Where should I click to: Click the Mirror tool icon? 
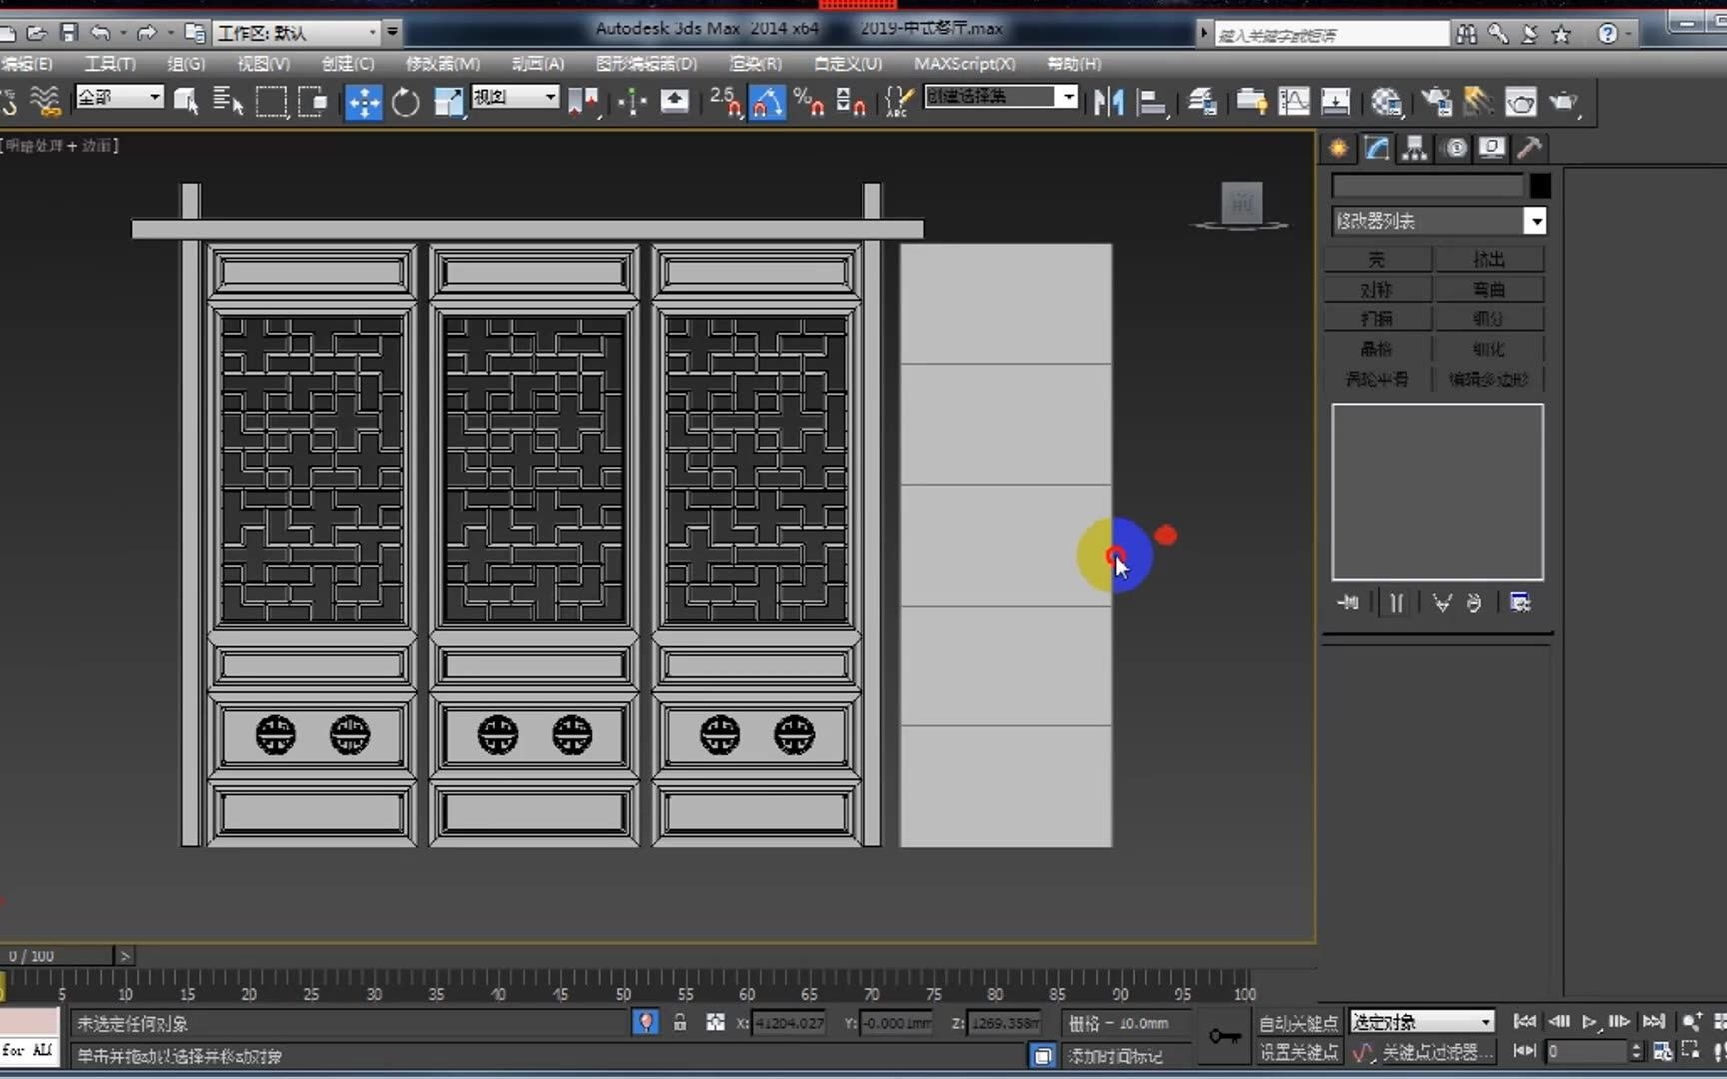point(1108,102)
